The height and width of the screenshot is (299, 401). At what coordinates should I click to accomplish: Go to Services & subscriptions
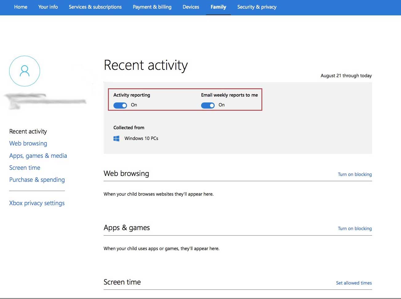(95, 7)
